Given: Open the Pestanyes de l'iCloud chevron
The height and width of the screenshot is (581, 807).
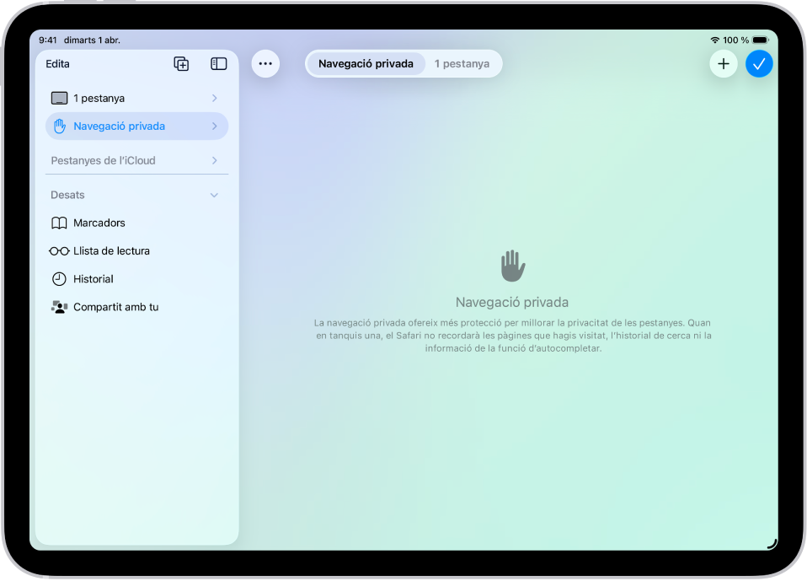Looking at the screenshot, I should [x=215, y=161].
